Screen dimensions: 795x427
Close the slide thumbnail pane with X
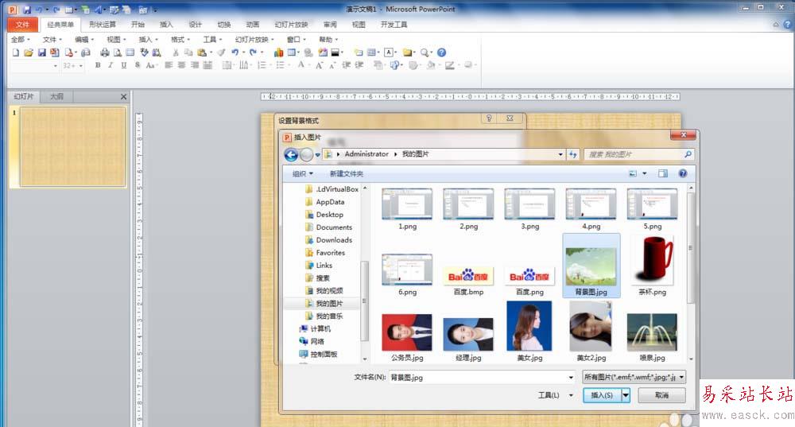(x=123, y=97)
